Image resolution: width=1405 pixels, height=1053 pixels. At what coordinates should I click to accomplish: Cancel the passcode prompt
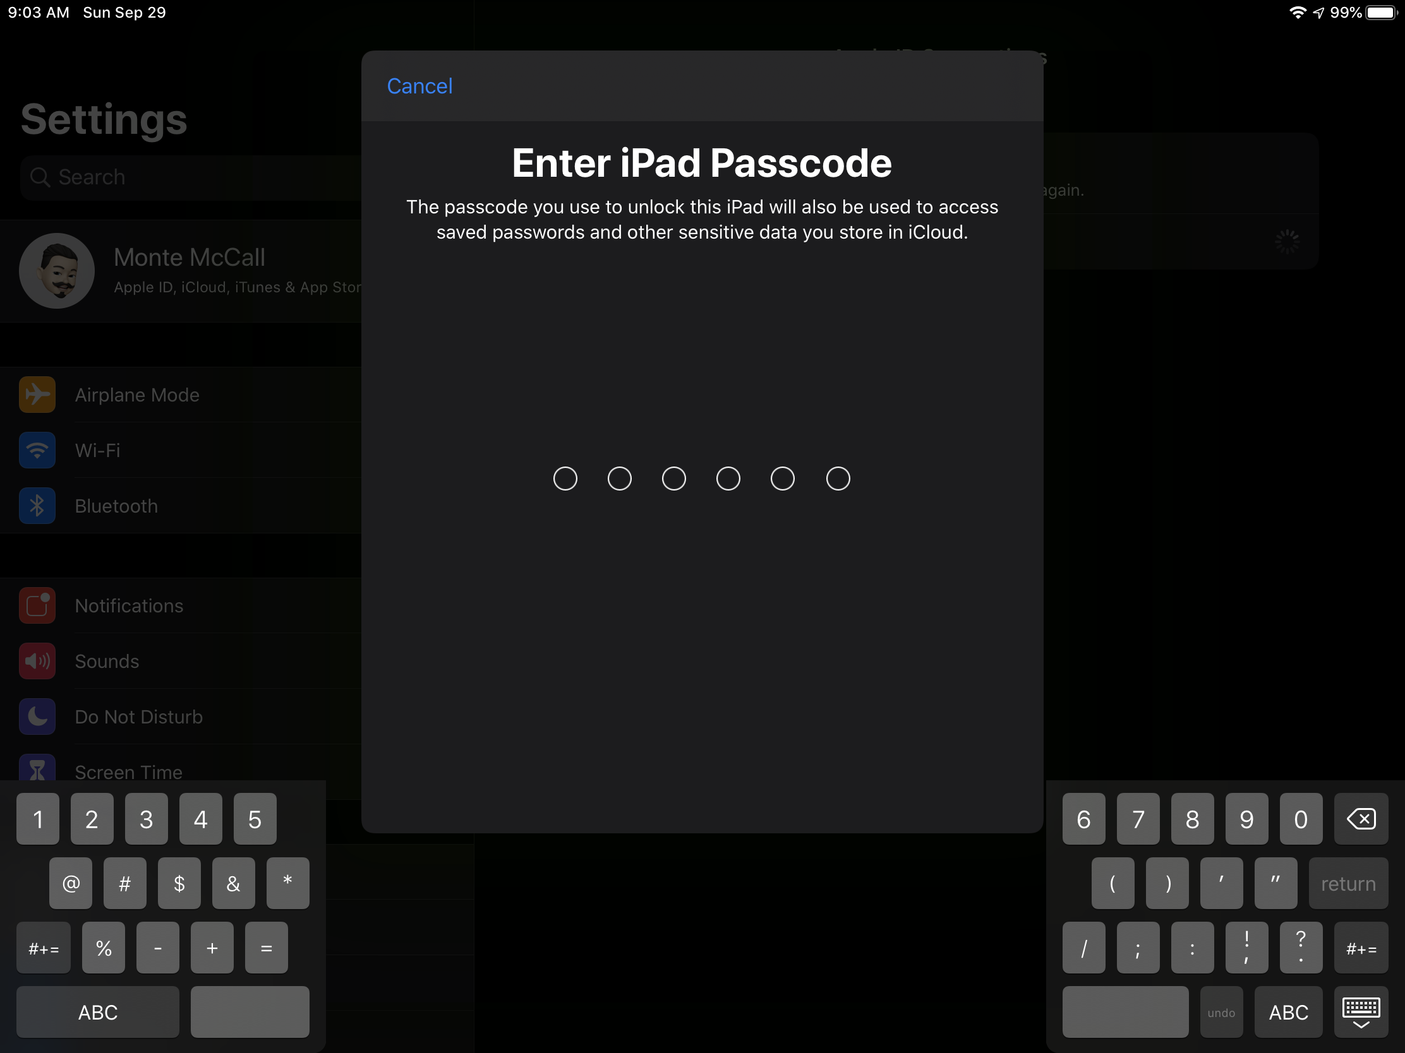pos(419,86)
